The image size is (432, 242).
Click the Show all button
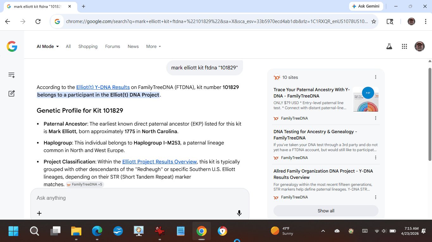tap(326, 211)
